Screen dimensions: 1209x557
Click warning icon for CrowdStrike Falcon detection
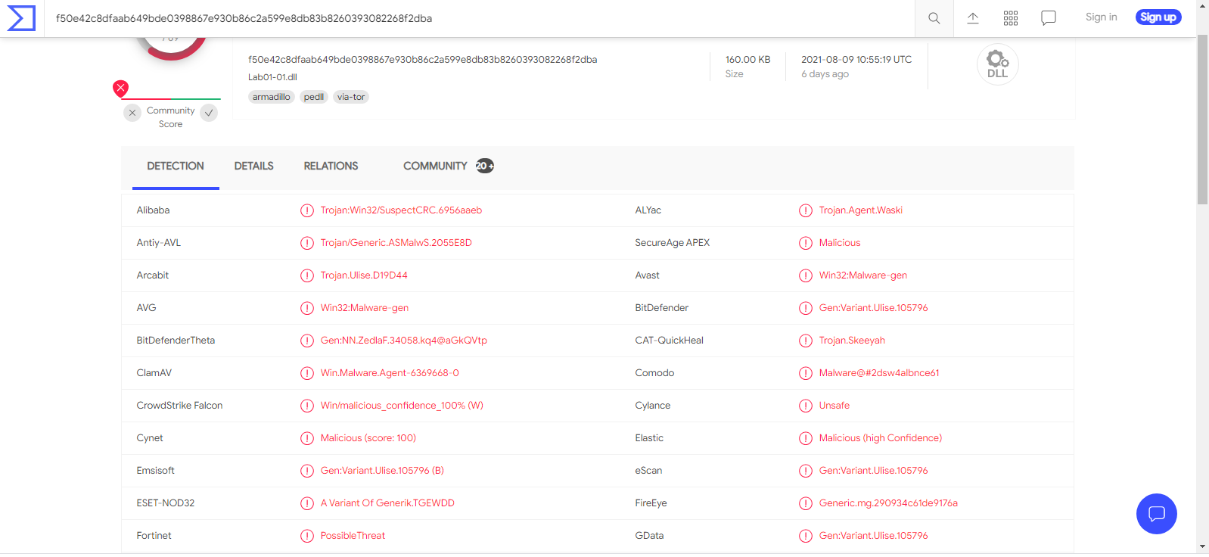[x=307, y=406]
